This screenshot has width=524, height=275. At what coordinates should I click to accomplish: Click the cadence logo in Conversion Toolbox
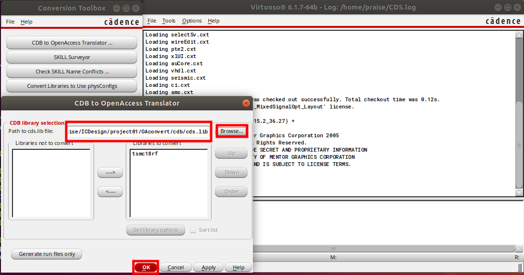tap(122, 22)
